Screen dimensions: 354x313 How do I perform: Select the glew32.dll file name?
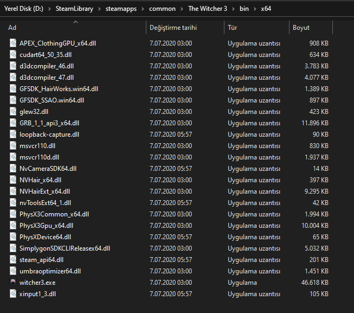(x=34, y=112)
